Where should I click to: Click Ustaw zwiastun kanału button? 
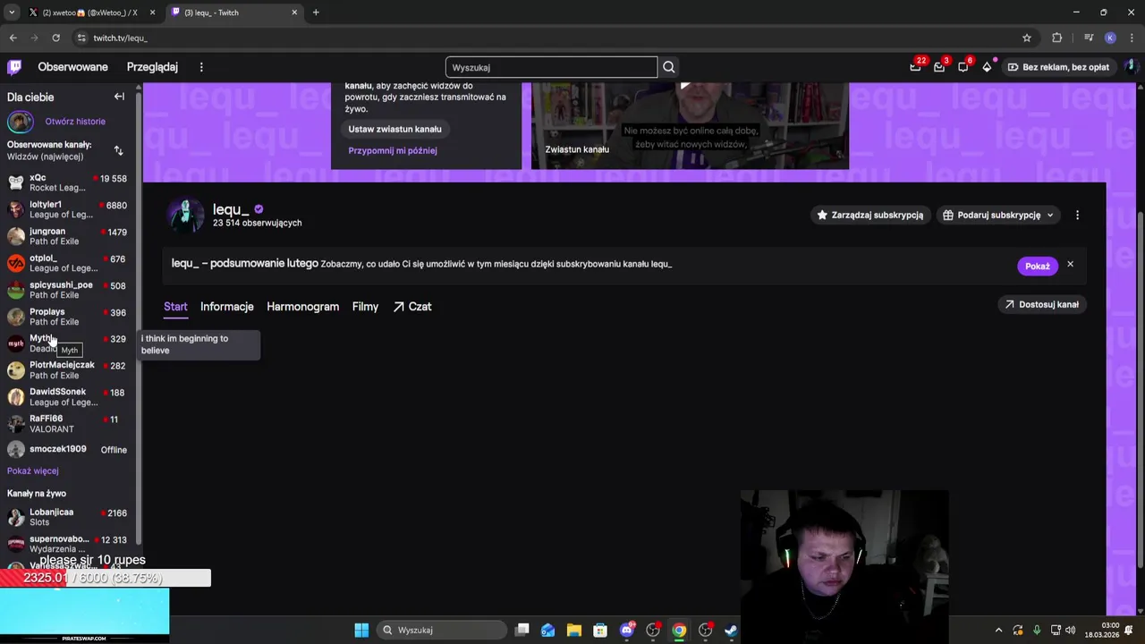(394, 129)
